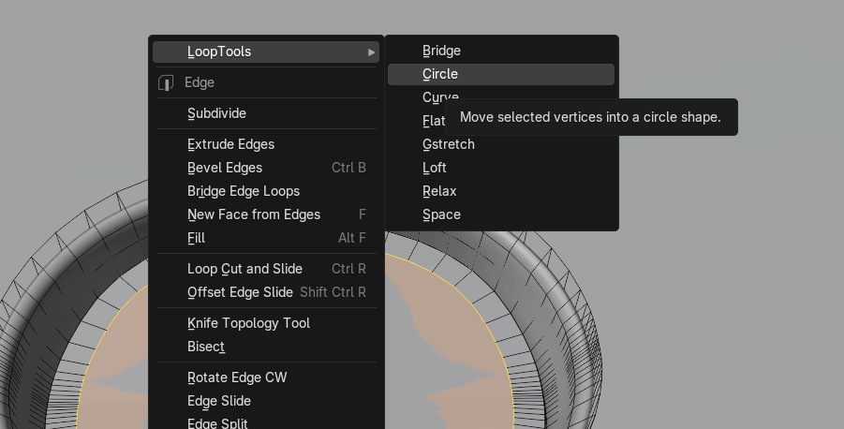Image resolution: width=844 pixels, height=429 pixels.
Task: Choose Loft in LoopTools submenu
Action: click(x=435, y=168)
